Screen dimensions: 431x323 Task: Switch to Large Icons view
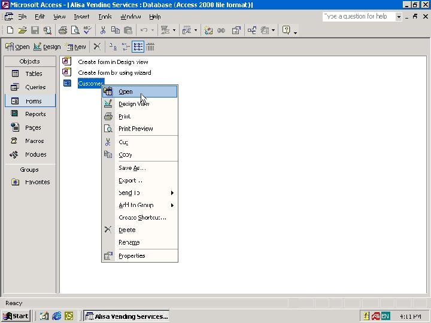coord(113,47)
